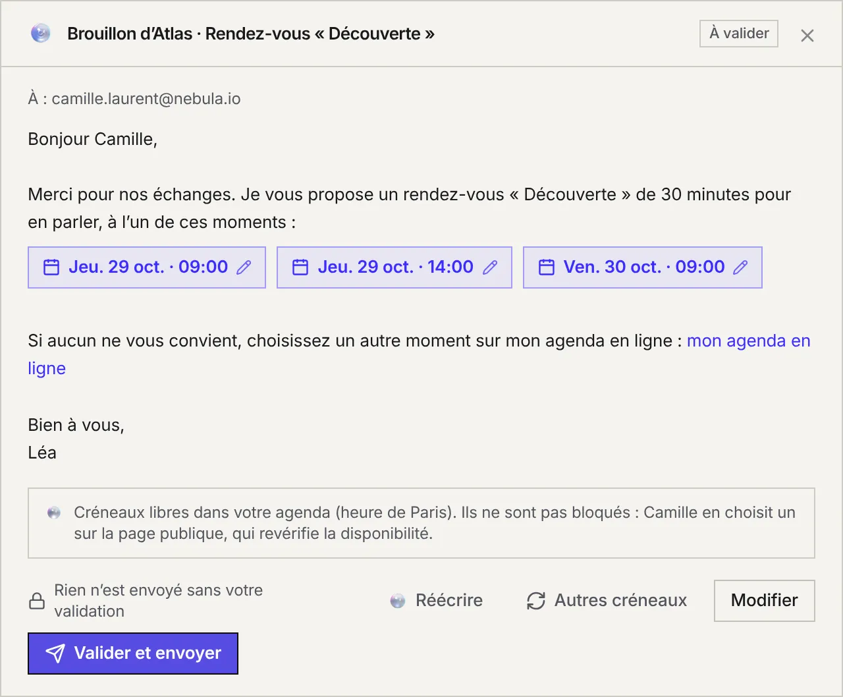Image resolution: width=843 pixels, height=697 pixels.
Task: Click the Atlas icon in the info note
Action: pyautogui.click(x=54, y=513)
